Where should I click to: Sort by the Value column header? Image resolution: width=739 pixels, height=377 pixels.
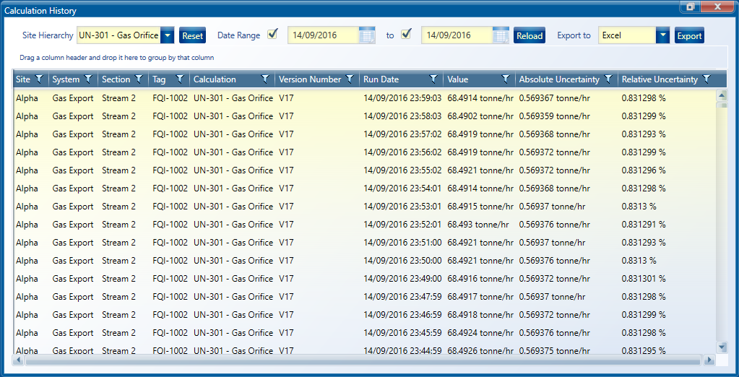coord(458,79)
